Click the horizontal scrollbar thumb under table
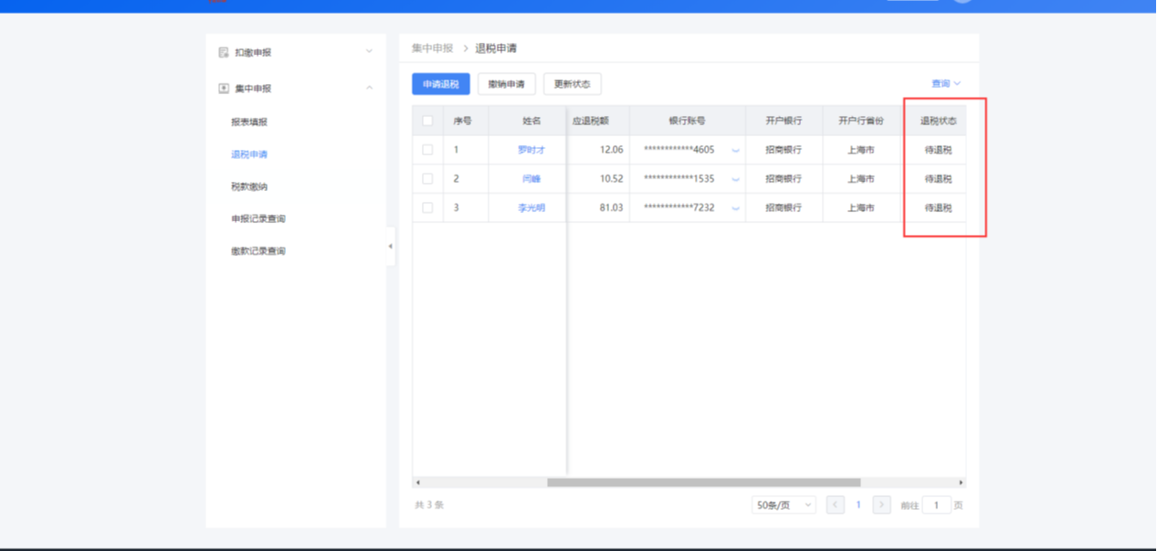This screenshot has width=1157, height=551. tap(703, 482)
